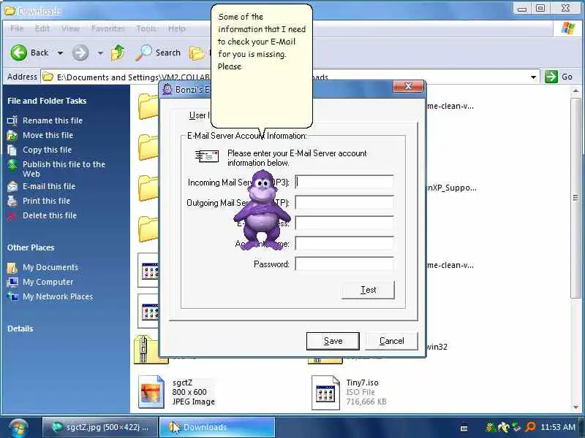Click the My Computer icon in sidebar
585x438 pixels.
pos(12,282)
